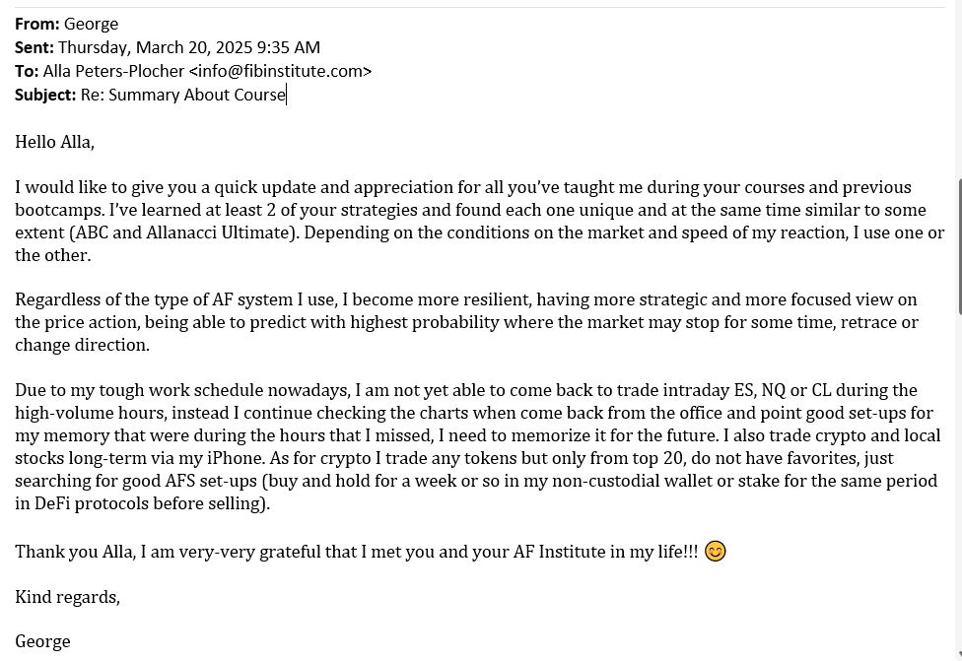The width and height of the screenshot is (962, 661).
Task: Click the smiling face emoji
Action: coord(716,552)
